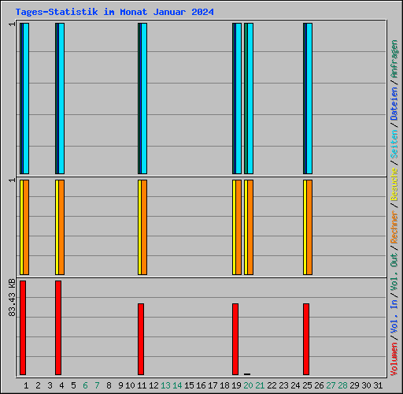Image resolution: width=403 pixels, height=394 pixels.
Task: Select weekend day 20 on the x-axis
Action: 248,385
